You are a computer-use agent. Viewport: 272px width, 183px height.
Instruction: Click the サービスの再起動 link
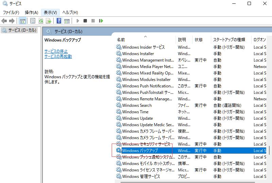pos(58,56)
